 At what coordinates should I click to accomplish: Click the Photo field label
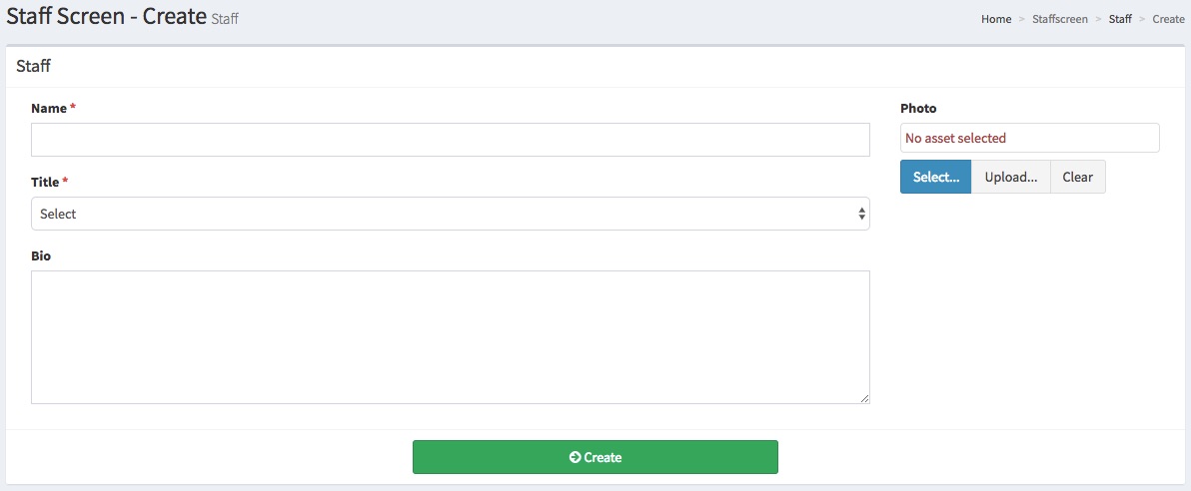(918, 108)
